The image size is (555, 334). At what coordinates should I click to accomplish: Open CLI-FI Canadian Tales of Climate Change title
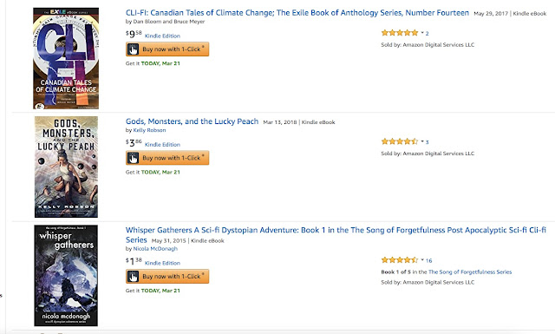click(297, 13)
